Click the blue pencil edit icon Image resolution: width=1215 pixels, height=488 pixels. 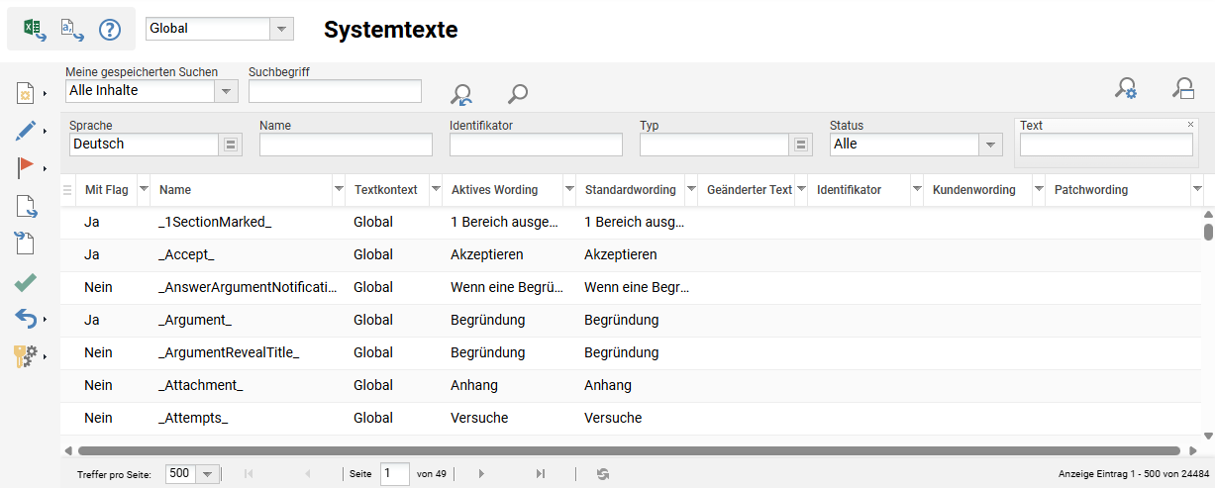pyautogui.click(x=27, y=131)
